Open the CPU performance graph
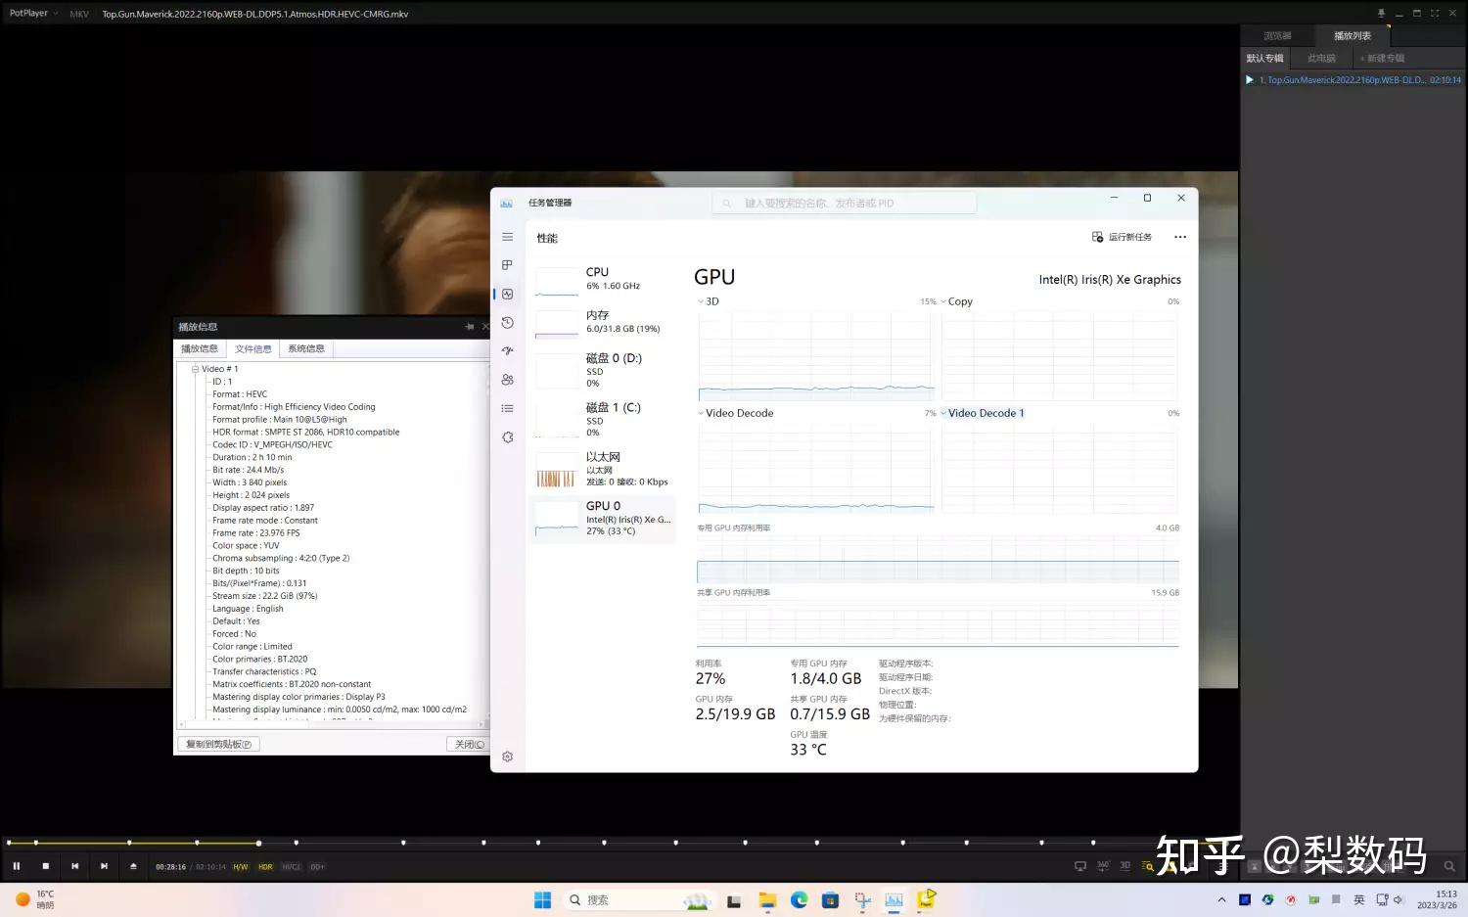 pyautogui.click(x=602, y=279)
